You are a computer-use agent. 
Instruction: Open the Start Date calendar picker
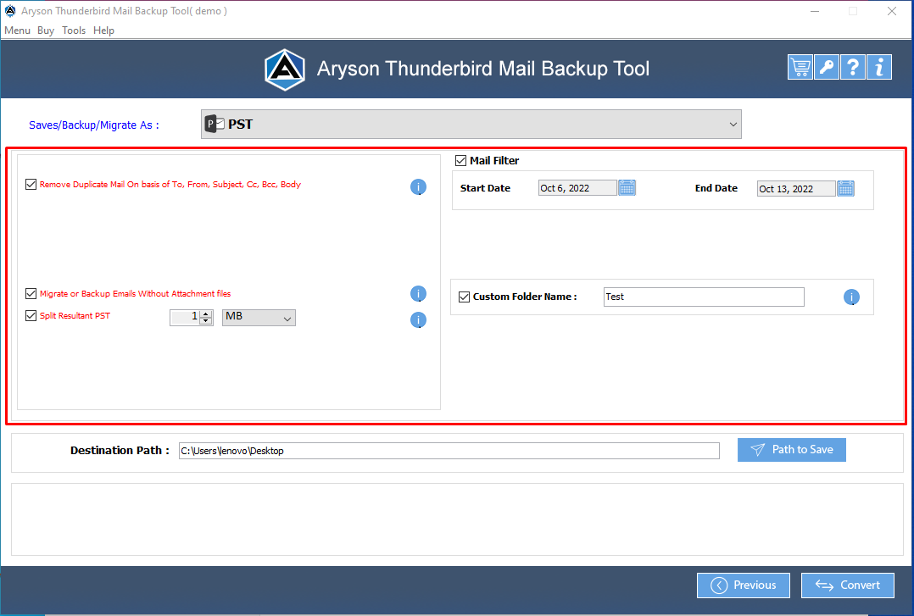click(x=627, y=187)
